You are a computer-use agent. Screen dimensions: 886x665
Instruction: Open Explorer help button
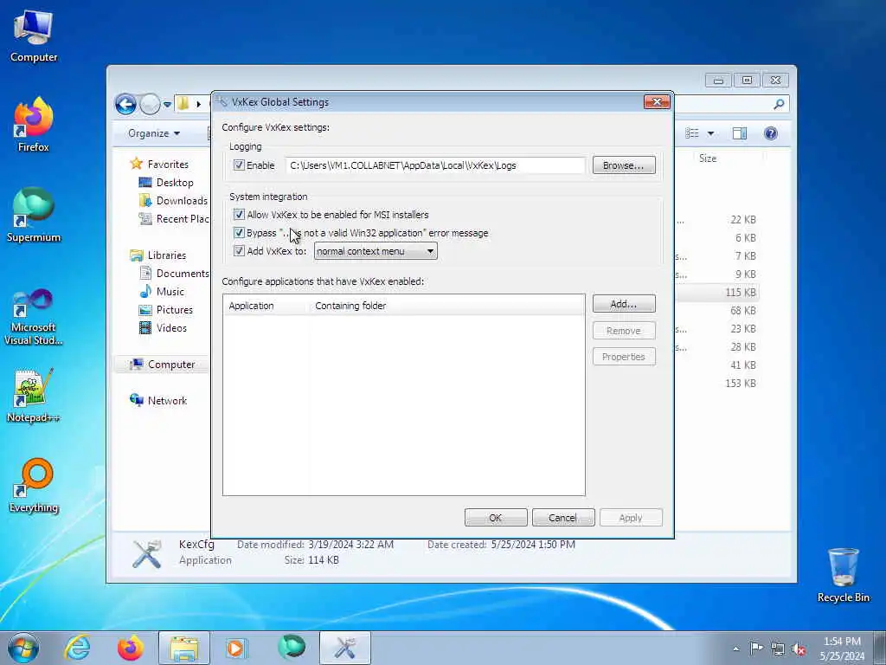click(771, 133)
